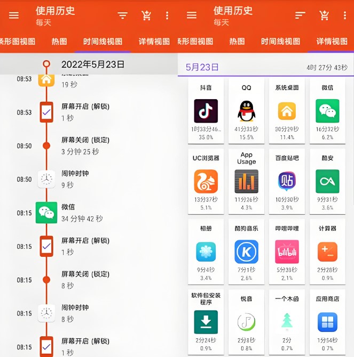Open the App Usage app card
354x357 pixels.
coord(246,182)
